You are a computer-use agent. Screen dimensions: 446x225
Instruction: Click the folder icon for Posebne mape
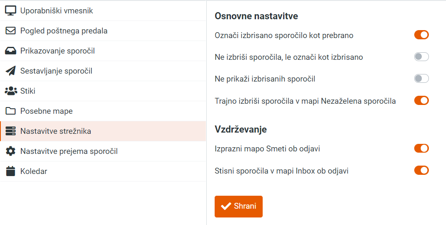(x=10, y=111)
